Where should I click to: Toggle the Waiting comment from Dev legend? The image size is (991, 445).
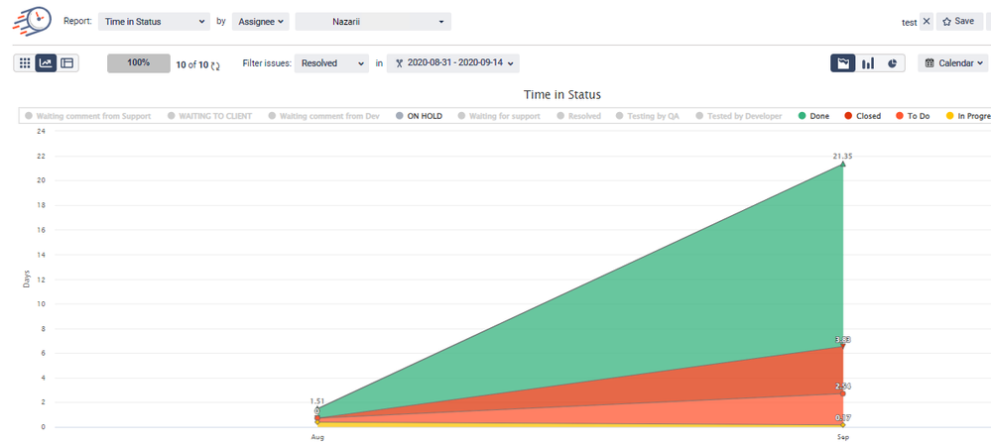click(x=323, y=116)
